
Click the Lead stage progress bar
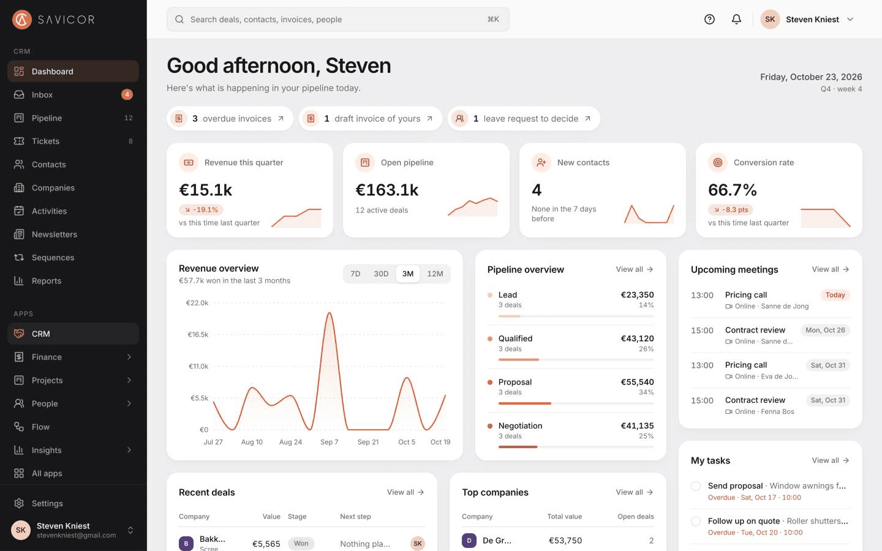coord(576,316)
